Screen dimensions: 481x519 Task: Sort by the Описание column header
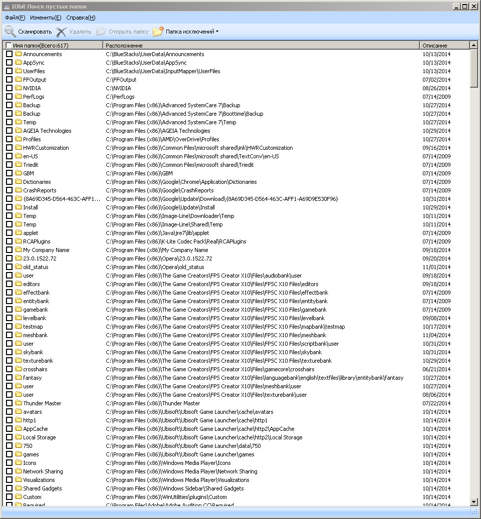click(x=444, y=46)
